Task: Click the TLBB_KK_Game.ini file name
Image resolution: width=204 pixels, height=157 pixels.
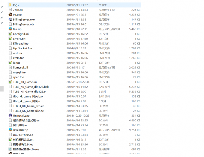Action: coord(25,82)
